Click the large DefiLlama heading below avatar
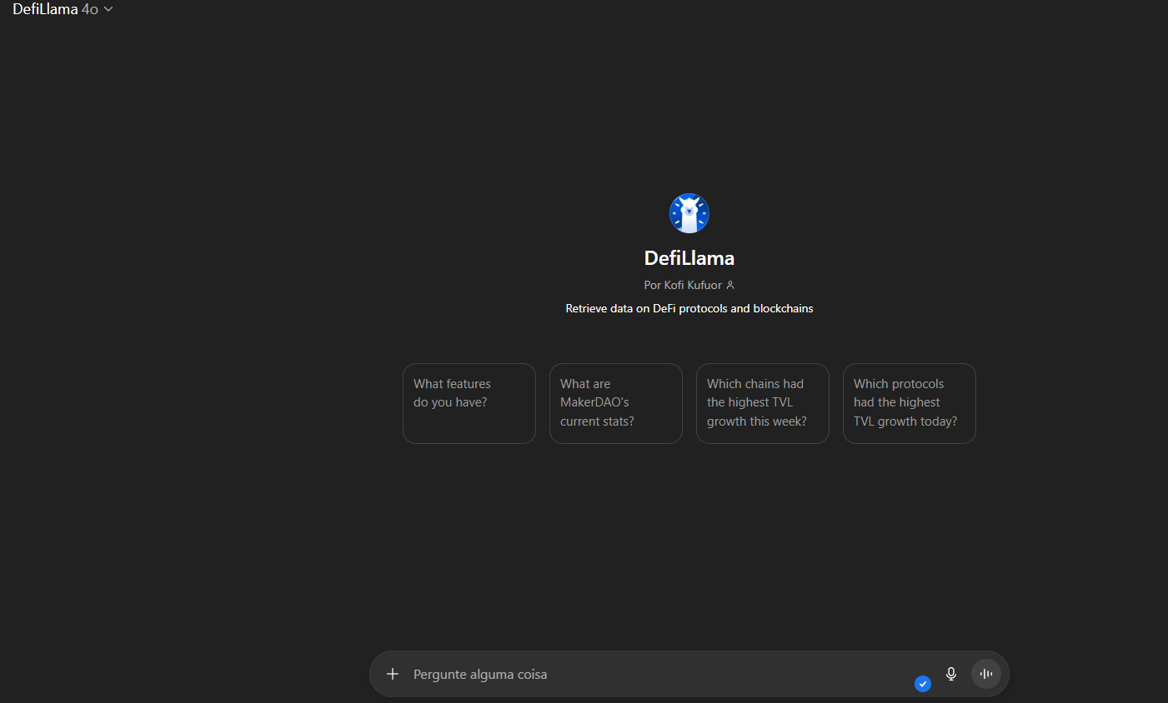 (689, 258)
